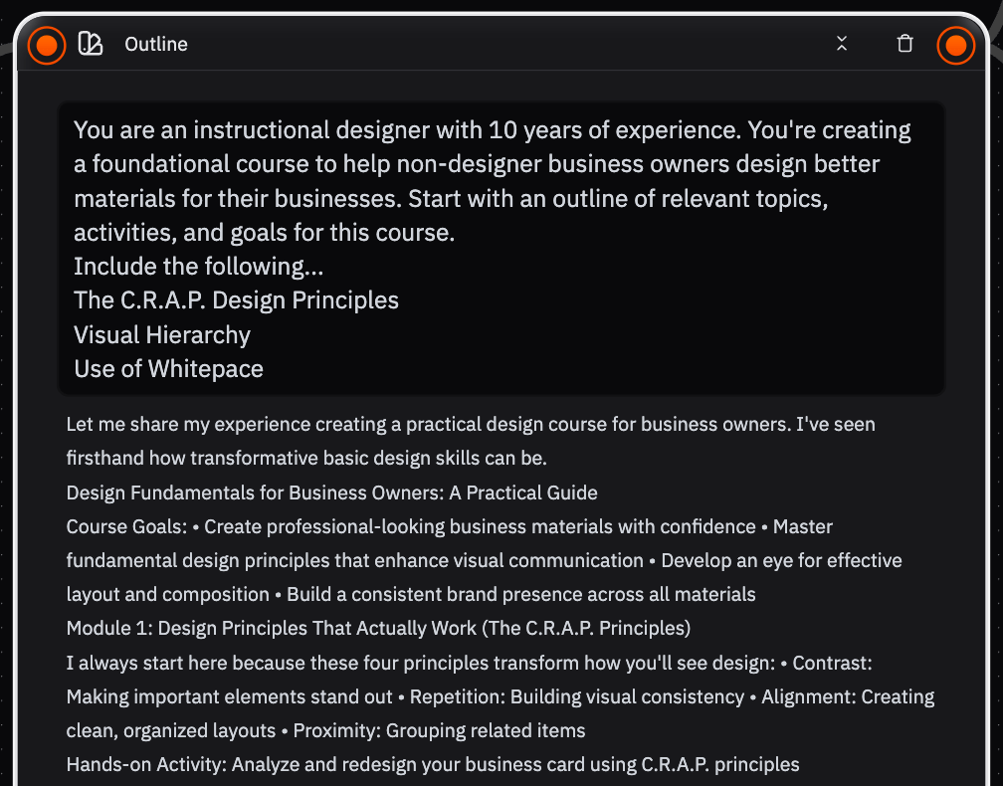Click the Hands-on Activity line
Screen dimensions: 1003x786
(432, 764)
